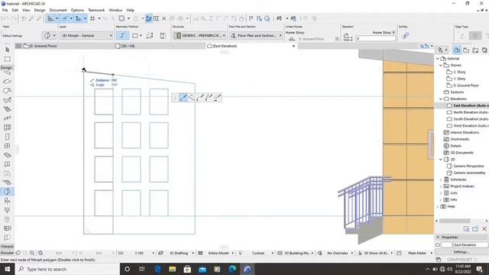Click the Elevation value input field
489x275 pixels.
tap(375, 39)
